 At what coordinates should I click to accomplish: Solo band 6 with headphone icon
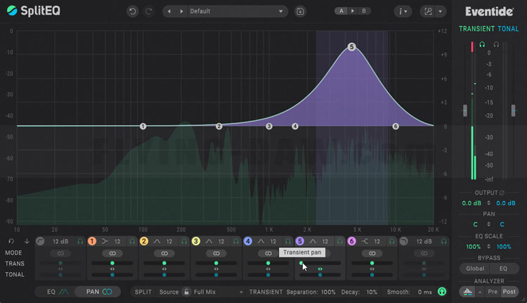tap(392, 241)
